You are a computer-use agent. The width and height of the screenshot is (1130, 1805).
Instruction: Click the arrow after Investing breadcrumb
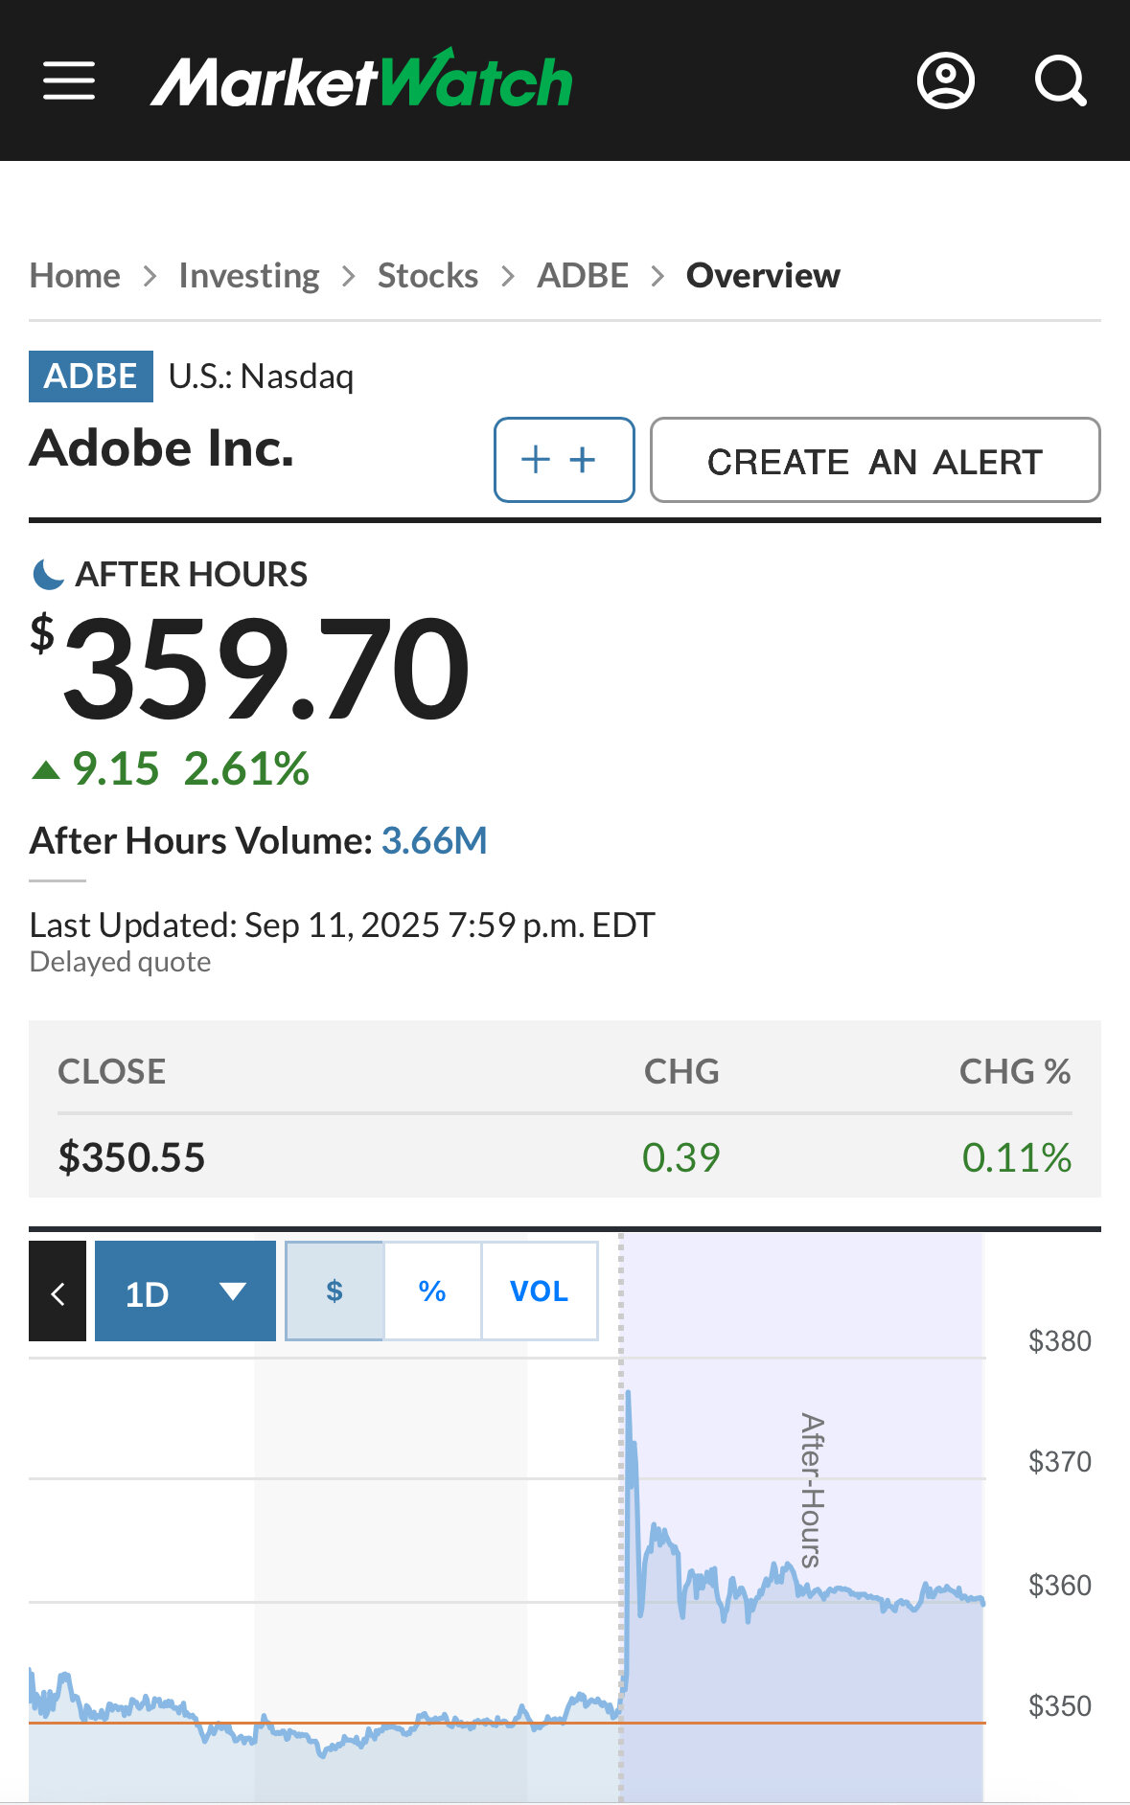pyautogui.click(x=349, y=277)
